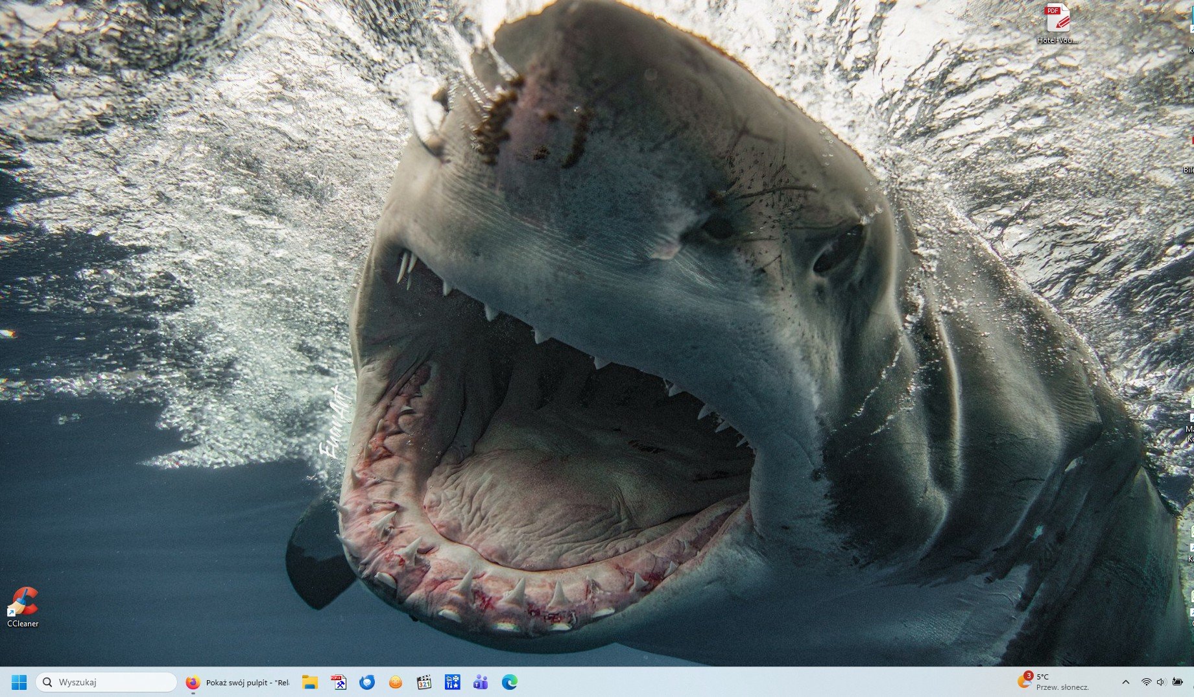Launch Microsoft Edge from the taskbar

pos(509,682)
